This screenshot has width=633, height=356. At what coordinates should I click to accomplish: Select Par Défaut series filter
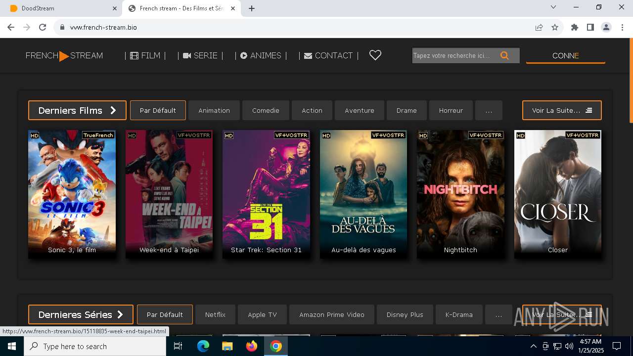pyautogui.click(x=165, y=314)
